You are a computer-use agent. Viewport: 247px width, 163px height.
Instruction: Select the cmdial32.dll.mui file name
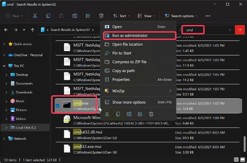[x=88, y=132]
